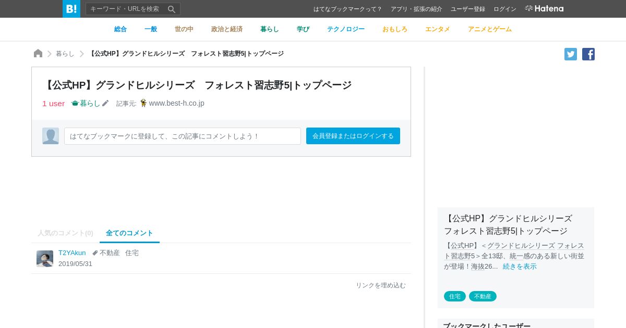Screen dimensions: 626x328
Task: Click the gray user avatar placeholder
Action: click(51, 136)
